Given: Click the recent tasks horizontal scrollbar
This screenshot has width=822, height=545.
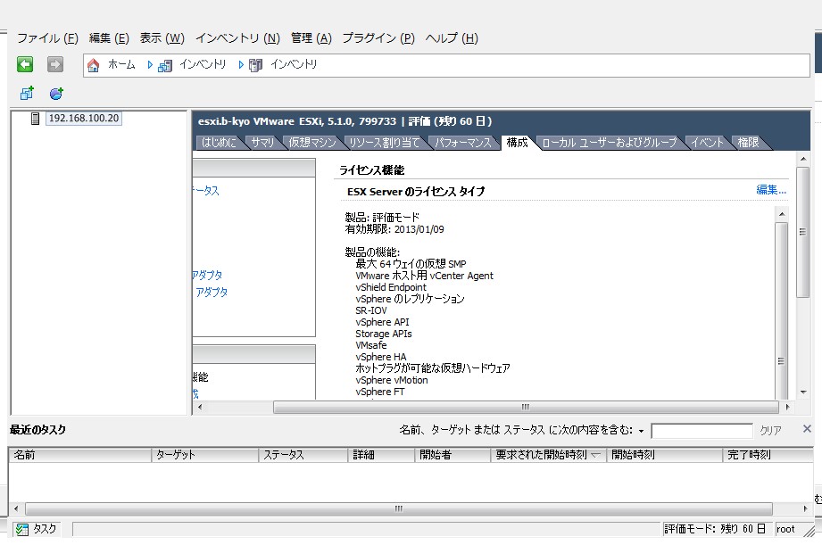Looking at the screenshot, I should click(398, 508).
